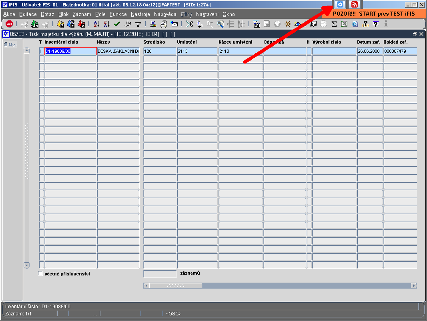Click the records scrollbar down arrow
Viewport: 427px width, 321px height.
27,265
